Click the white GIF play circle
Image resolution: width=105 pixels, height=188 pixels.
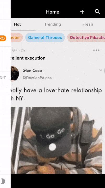(52, 147)
